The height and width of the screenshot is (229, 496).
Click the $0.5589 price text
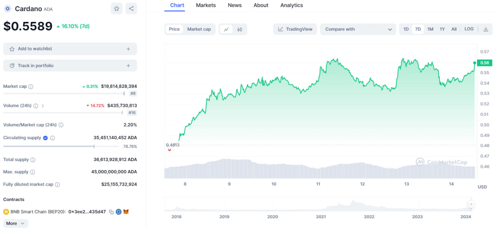point(28,26)
